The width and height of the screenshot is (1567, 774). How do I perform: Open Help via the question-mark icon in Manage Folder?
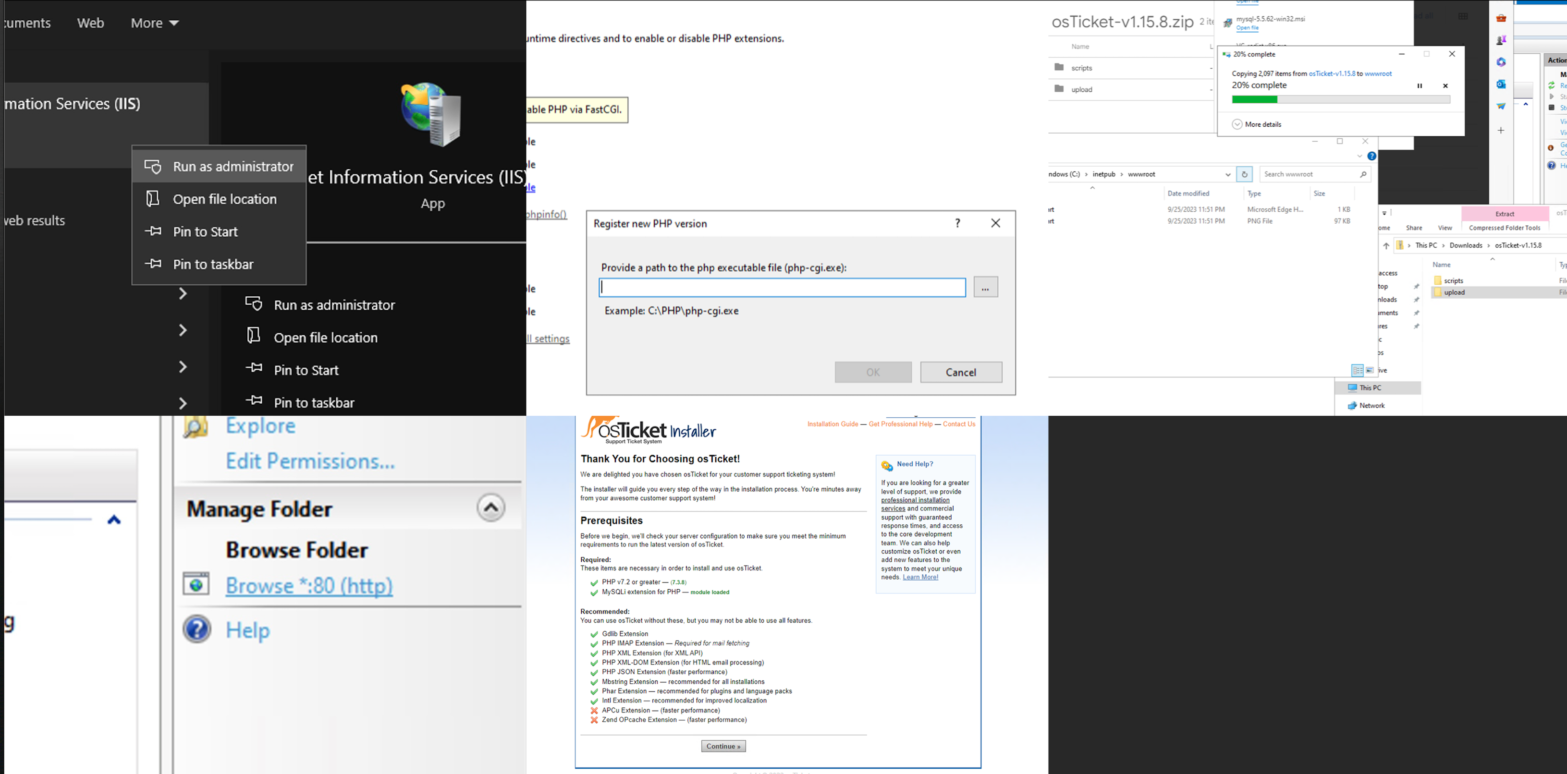click(196, 629)
